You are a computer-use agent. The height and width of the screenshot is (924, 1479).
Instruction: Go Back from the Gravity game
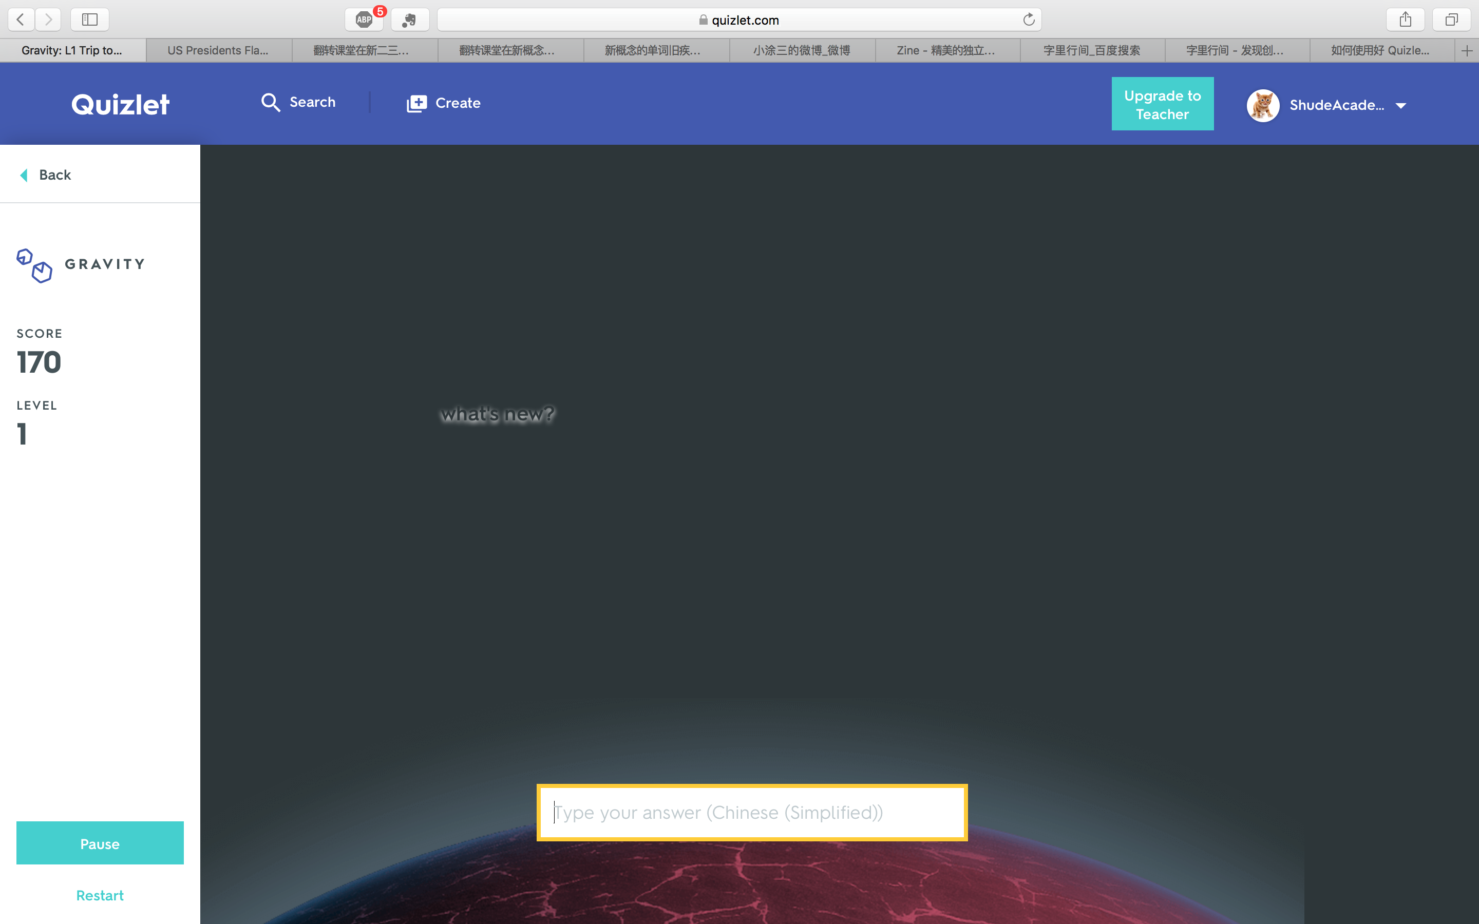click(x=46, y=175)
